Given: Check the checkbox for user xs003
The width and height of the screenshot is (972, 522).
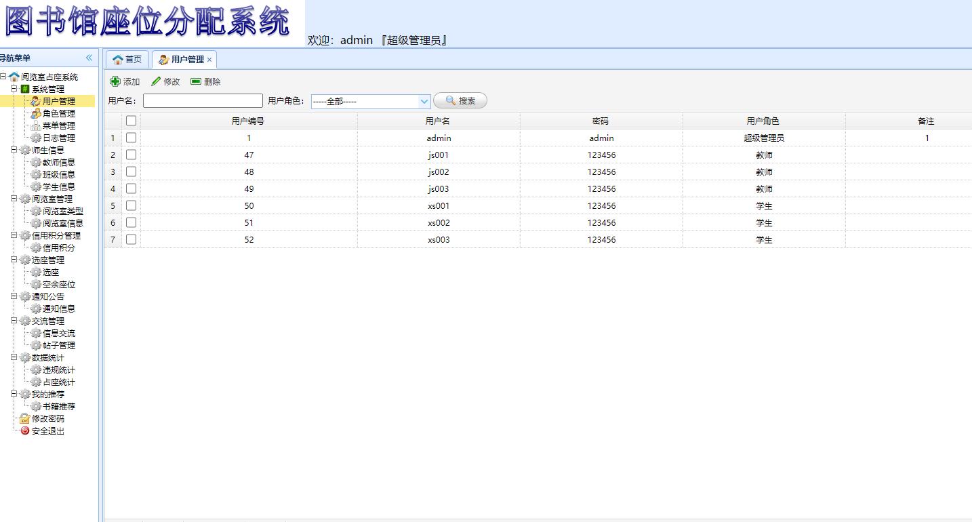Looking at the screenshot, I should pyautogui.click(x=131, y=239).
